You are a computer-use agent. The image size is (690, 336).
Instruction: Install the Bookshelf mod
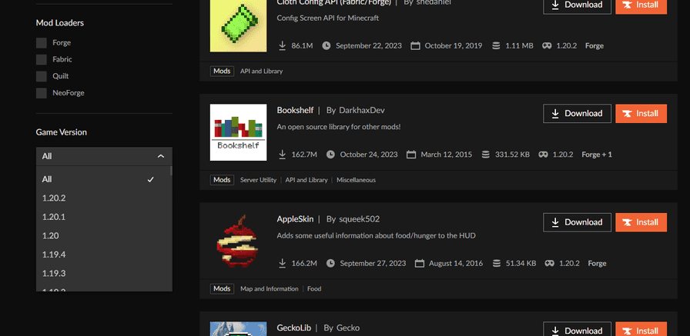pos(641,113)
